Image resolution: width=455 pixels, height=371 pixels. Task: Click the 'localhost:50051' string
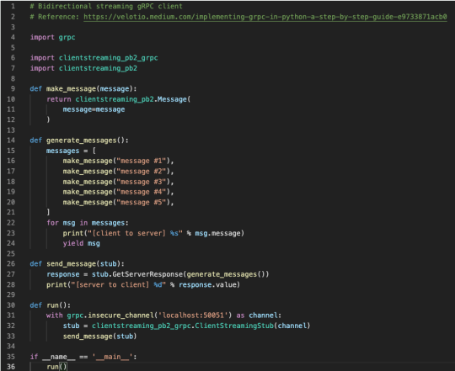coord(193,315)
